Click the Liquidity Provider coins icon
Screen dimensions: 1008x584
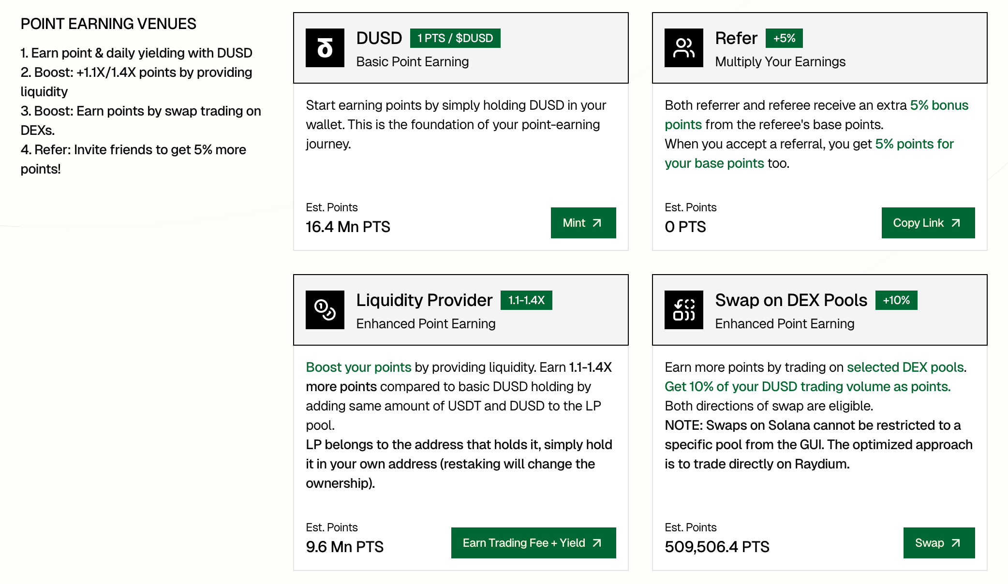click(325, 310)
